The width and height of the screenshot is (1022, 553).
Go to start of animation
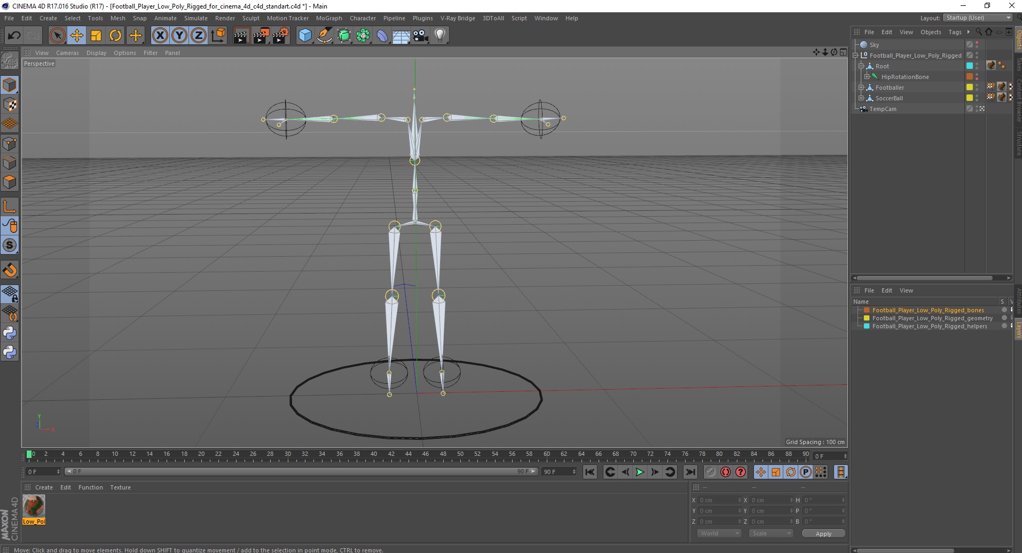590,472
